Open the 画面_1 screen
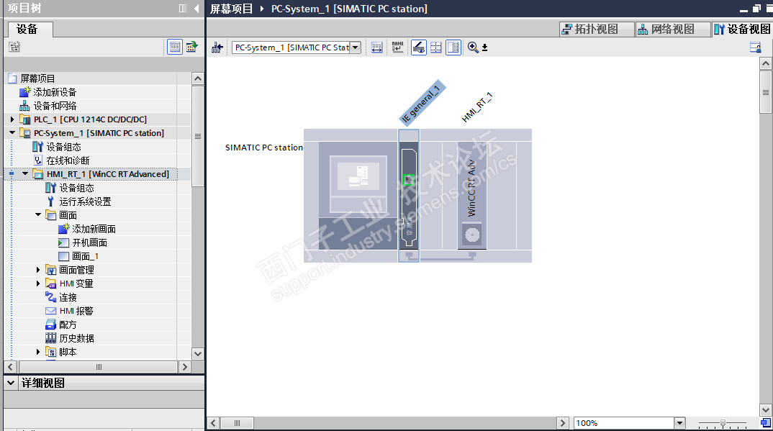 (85, 256)
